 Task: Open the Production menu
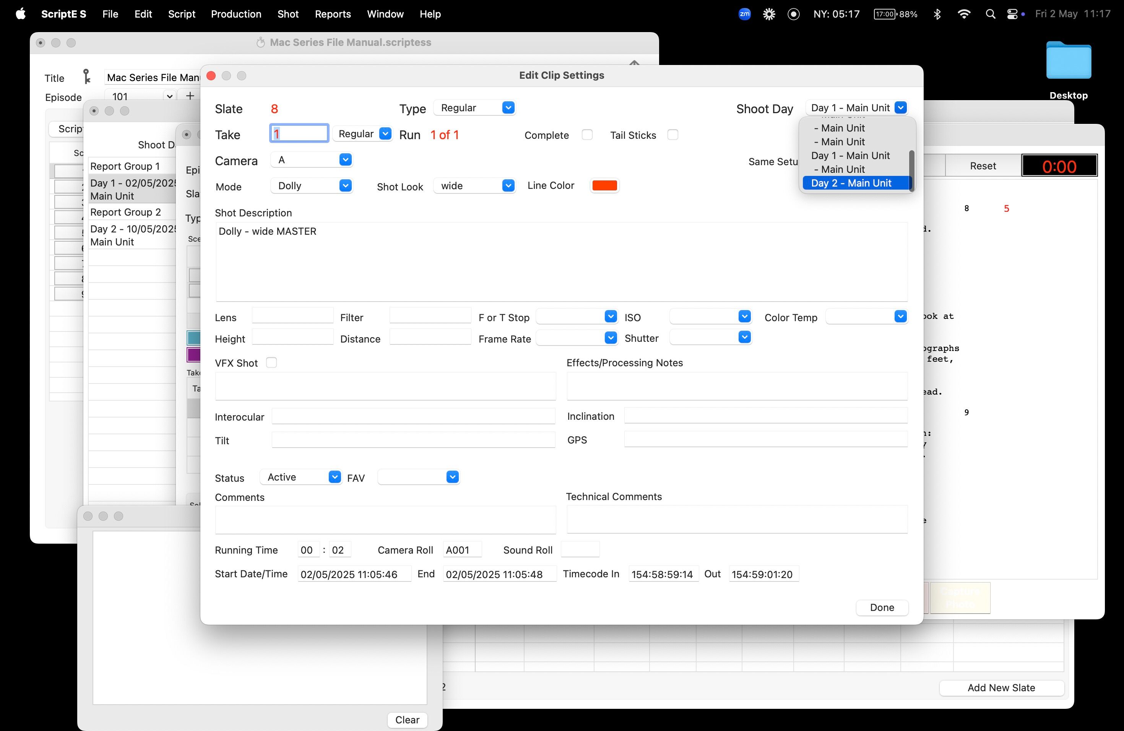coord(236,14)
